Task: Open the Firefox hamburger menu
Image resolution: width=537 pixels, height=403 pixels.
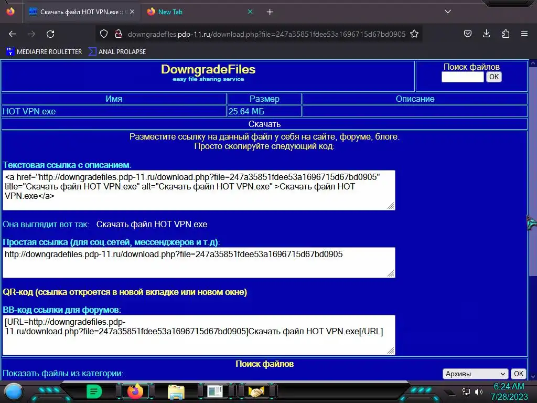Action: (x=524, y=34)
